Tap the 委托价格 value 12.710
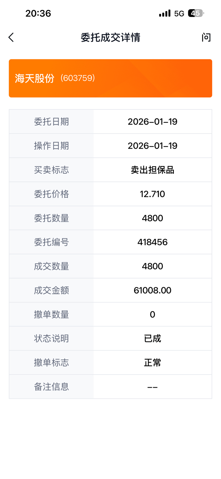221x479 pixels. [153, 194]
